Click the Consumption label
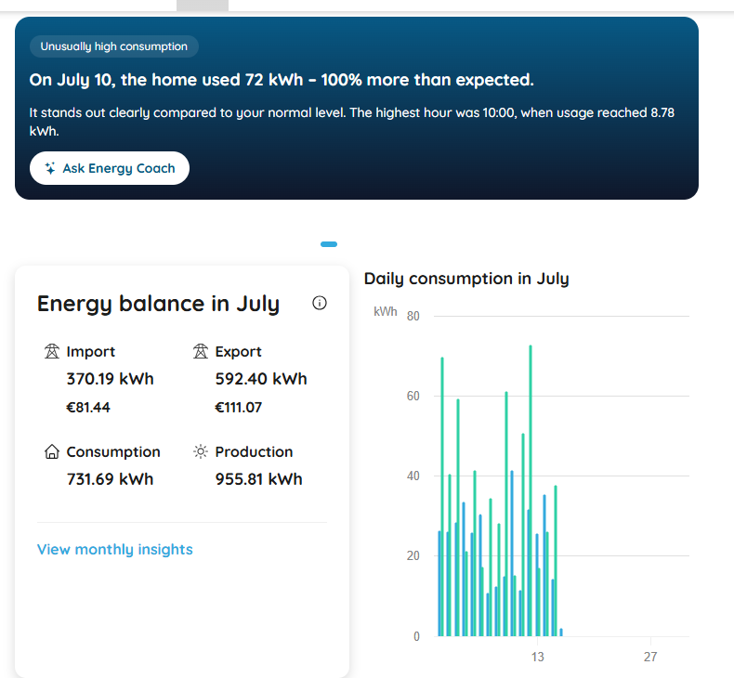The height and width of the screenshot is (678, 734). [113, 452]
